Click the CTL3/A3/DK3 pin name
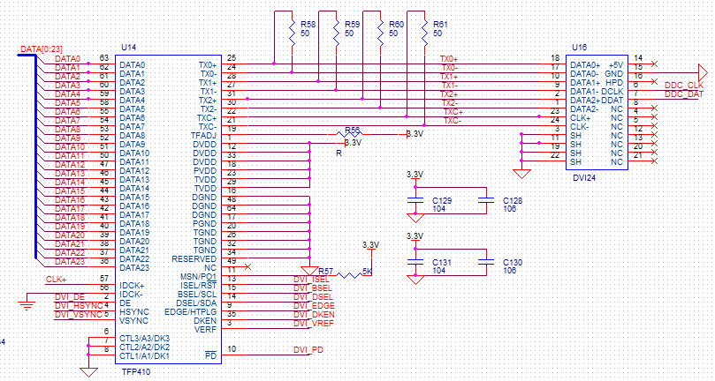The image size is (715, 381). point(145,339)
